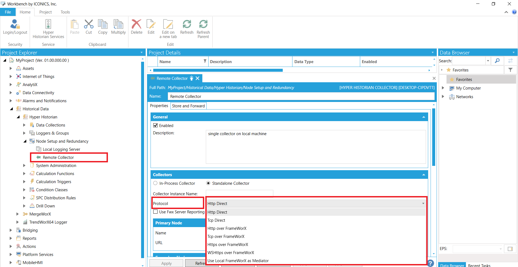Screen dimensions: 518x267
Task: Open Store and Forward tab
Action: tap(188, 106)
